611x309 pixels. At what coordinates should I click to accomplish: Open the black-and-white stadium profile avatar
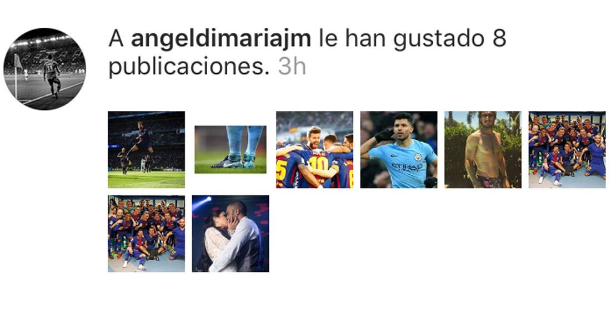[45, 69]
